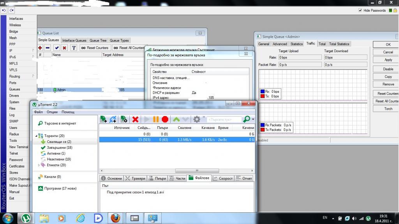Click the blue checkmark Enable icon in Queue List

click(x=56, y=48)
